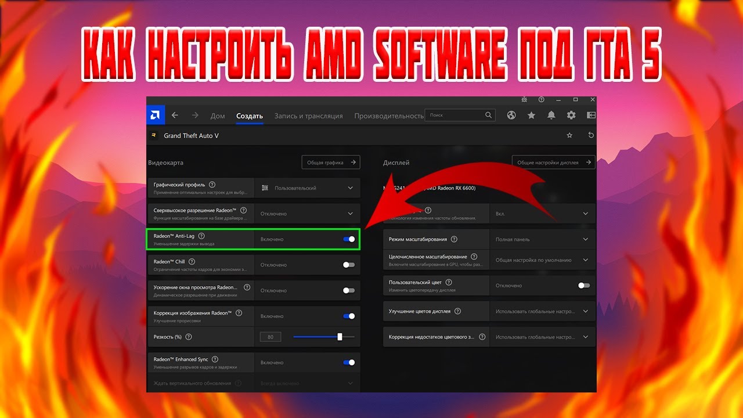
Task: Expand the Целочисленное масштабирование dropdown
Action: tap(543, 260)
